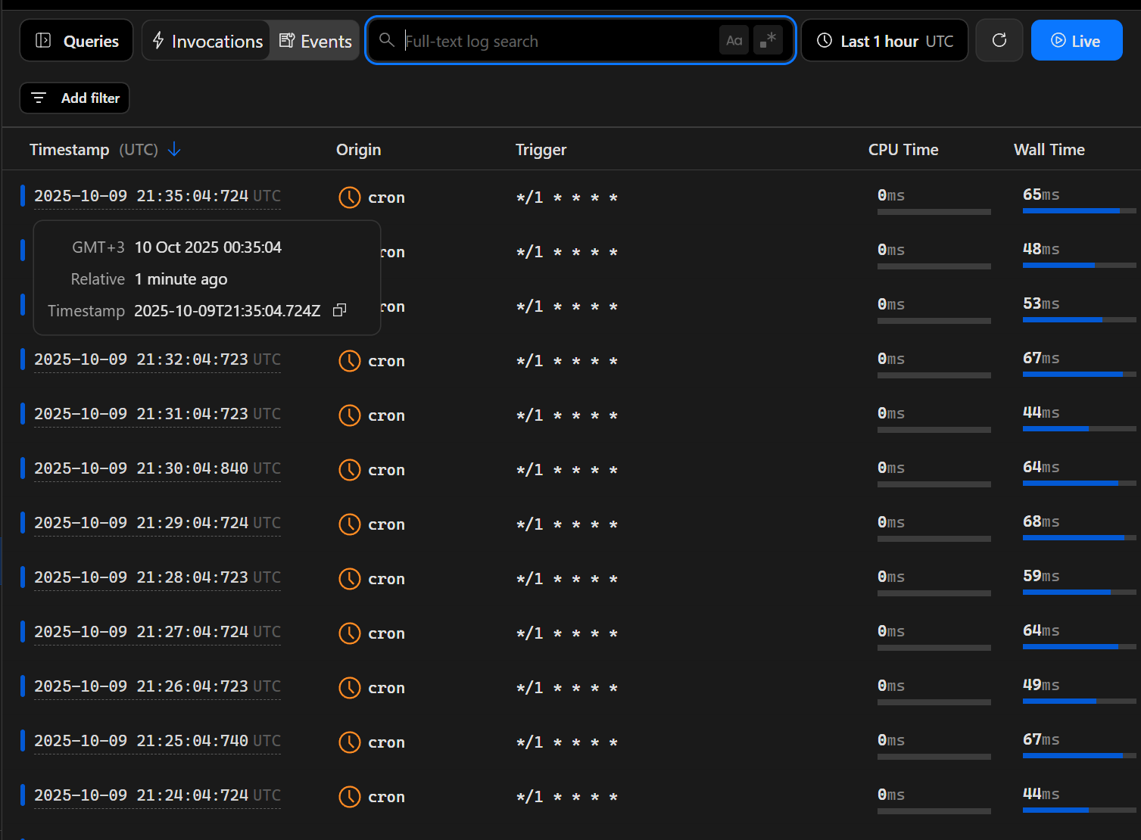Click the CPU time bar for 21:28:04 row

tap(934, 593)
